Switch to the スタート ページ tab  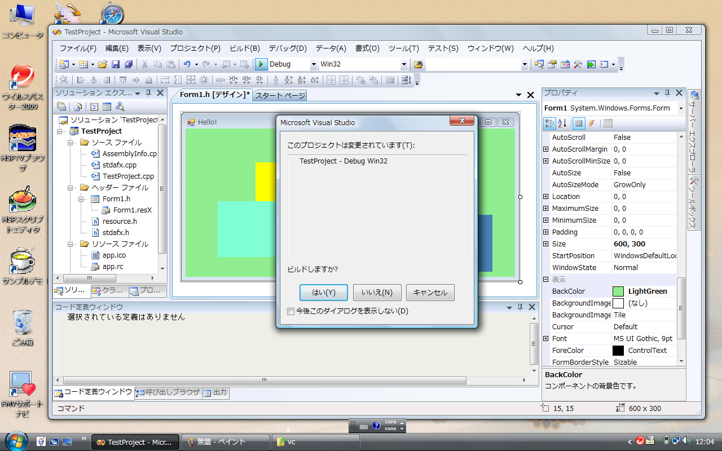point(280,96)
